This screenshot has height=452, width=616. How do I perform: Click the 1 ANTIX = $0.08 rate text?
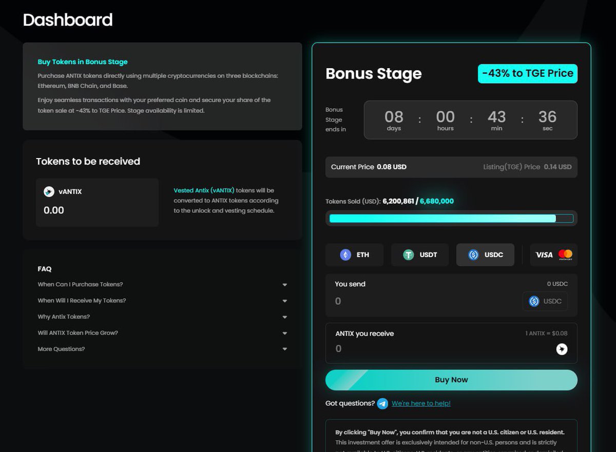tap(546, 333)
